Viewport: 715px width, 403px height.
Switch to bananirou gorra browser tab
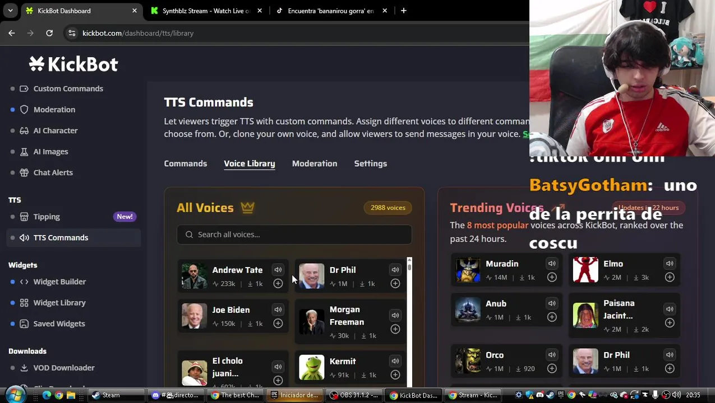[331, 11]
